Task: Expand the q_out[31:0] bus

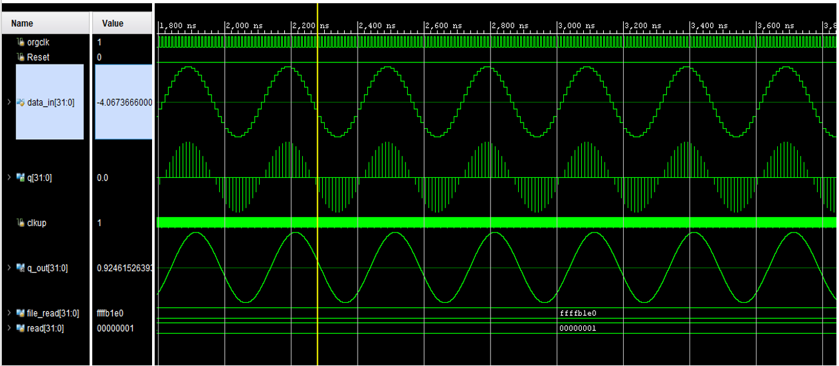Action: pyautogui.click(x=8, y=268)
